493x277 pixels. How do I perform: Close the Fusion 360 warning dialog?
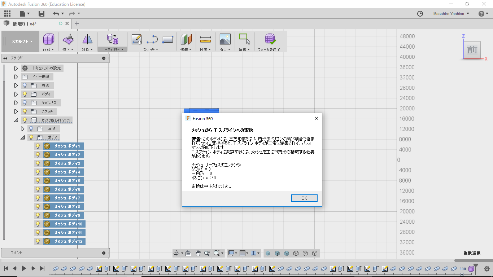(x=317, y=118)
